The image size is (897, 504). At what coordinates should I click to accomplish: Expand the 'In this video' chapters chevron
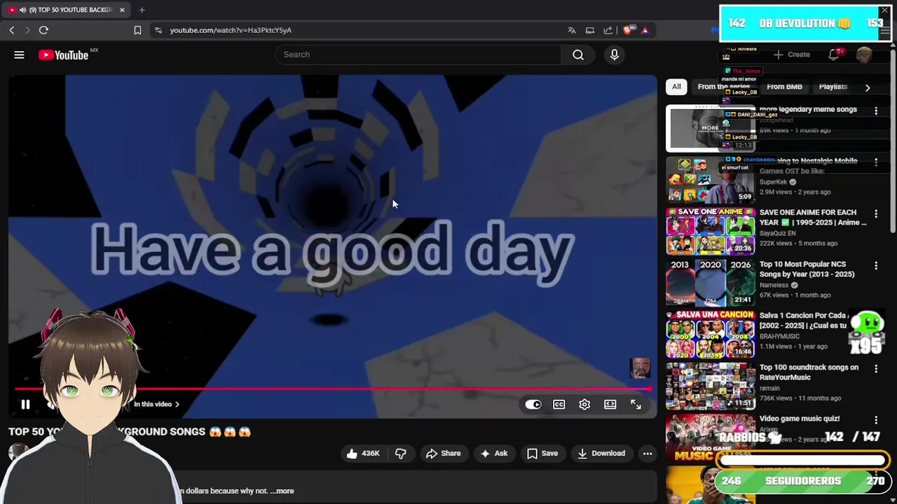point(177,404)
